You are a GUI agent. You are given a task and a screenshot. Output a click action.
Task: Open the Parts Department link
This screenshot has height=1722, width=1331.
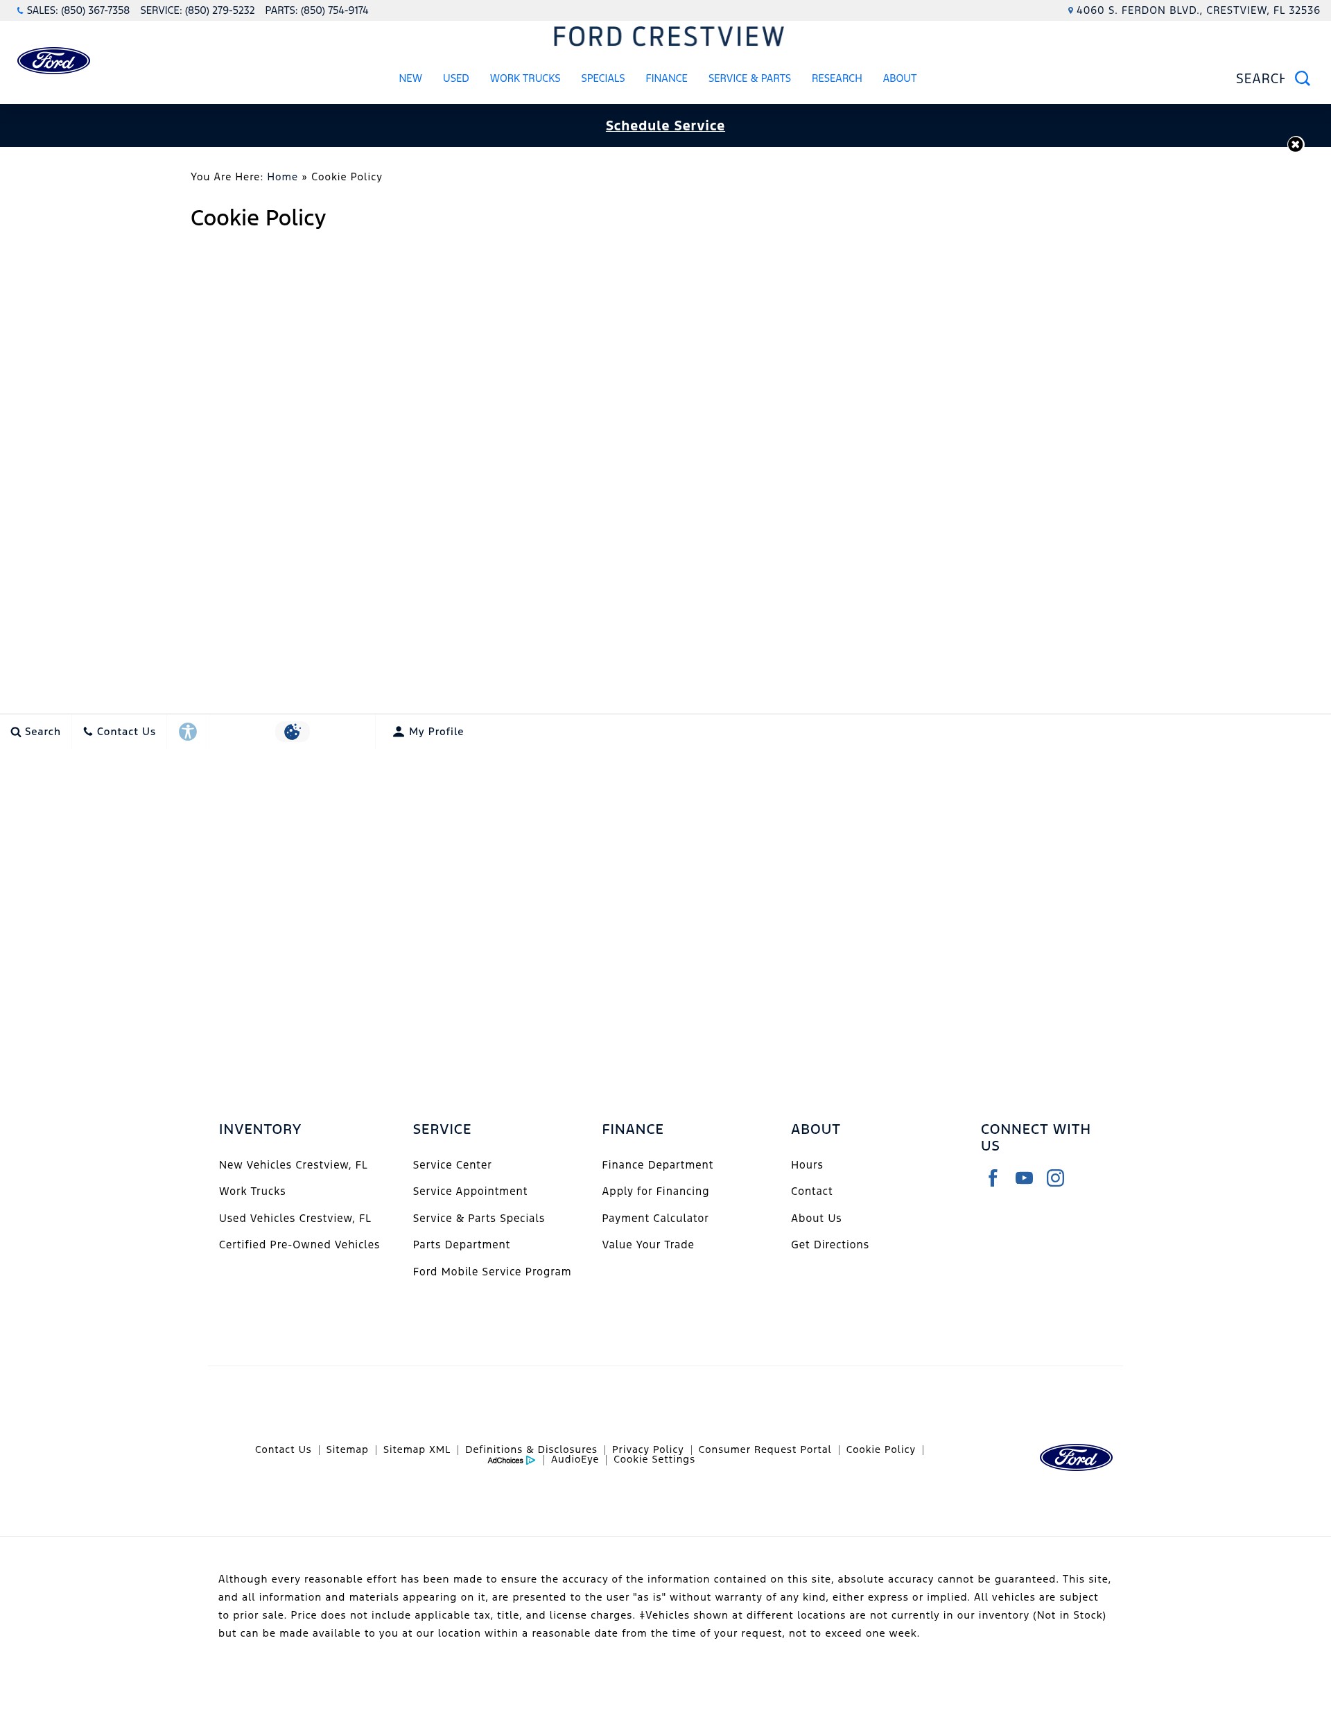(x=462, y=1244)
